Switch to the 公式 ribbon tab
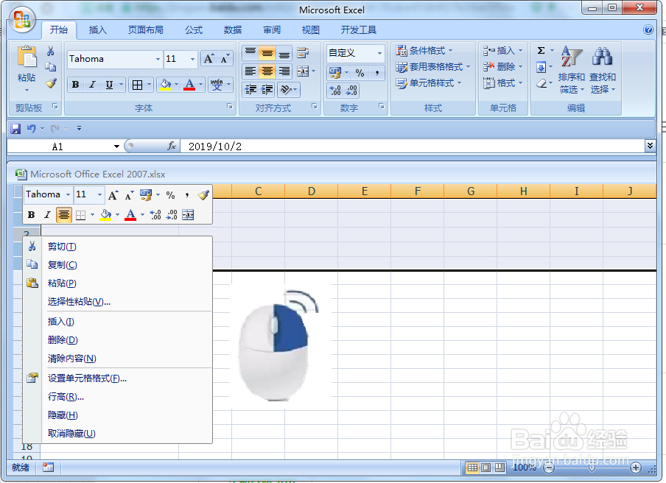The image size is (666, 483). (x=194, y=29)
